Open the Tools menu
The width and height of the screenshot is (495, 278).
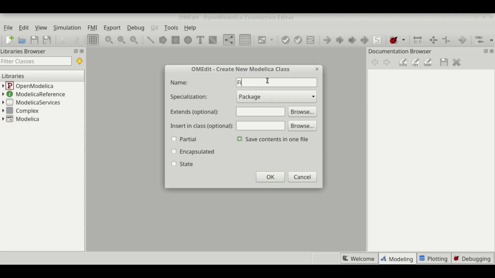pos(171,27)
